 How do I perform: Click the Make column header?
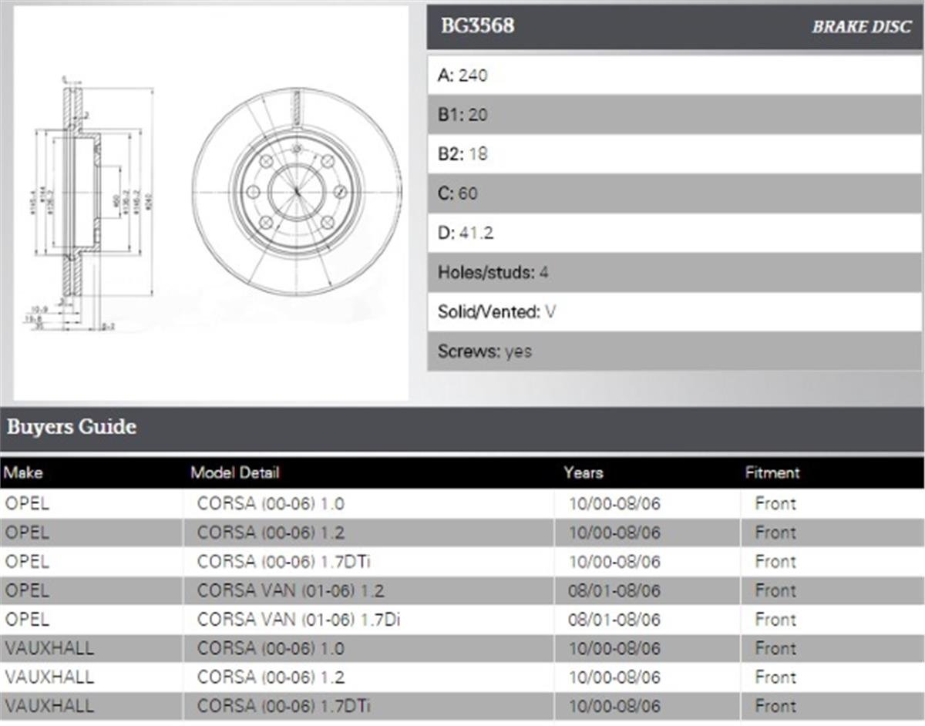pyautogui.click(x=24, y=472)
